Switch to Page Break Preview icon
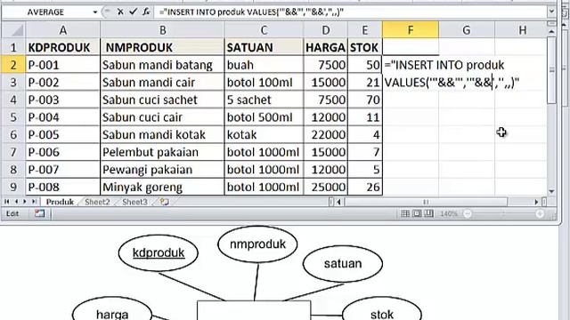570x320 pixels. coord(429,213)
